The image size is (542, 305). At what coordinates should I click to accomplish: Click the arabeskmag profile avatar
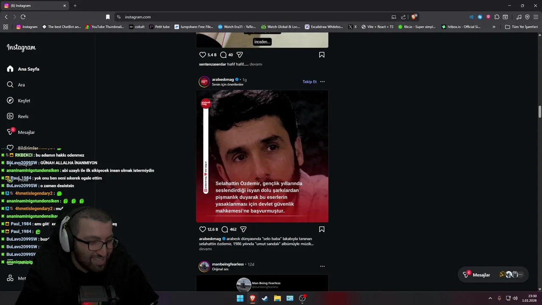205,82
